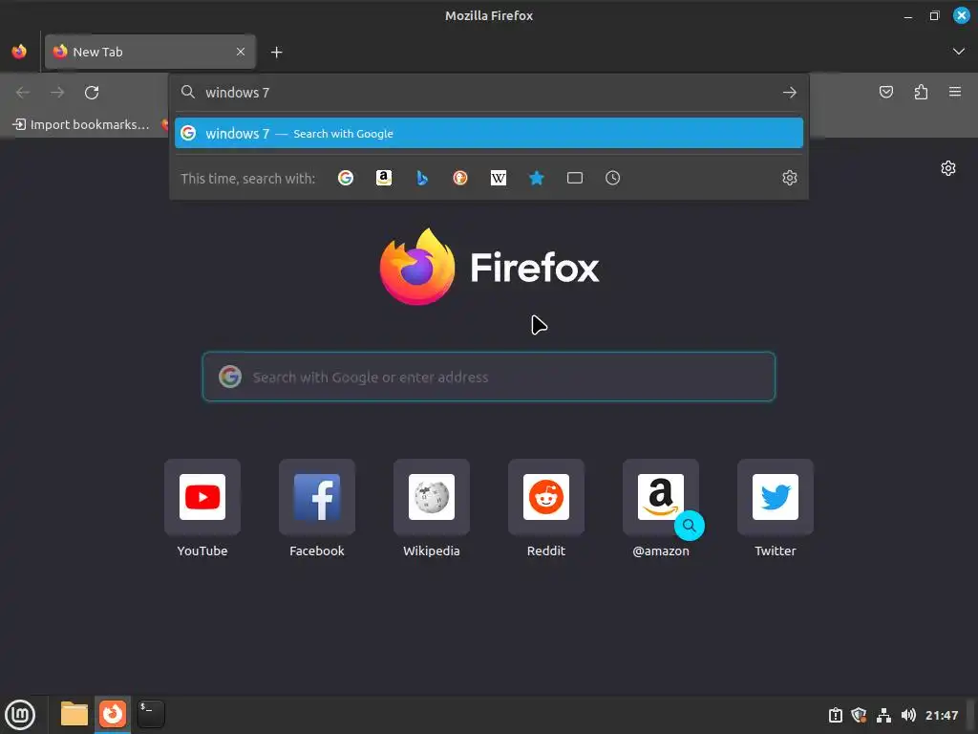Click the Firefox View icon in the tab strip
978x734 pixels.
tap(19, 52)
